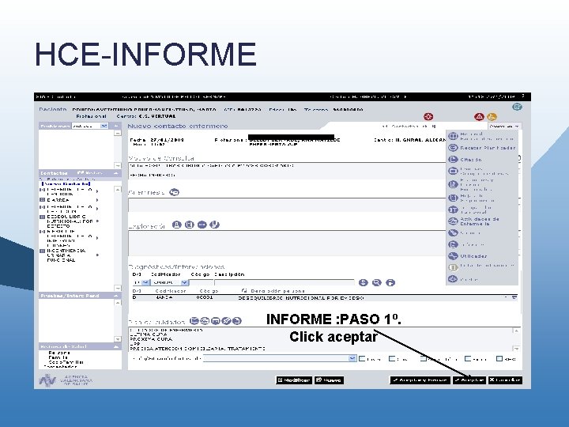Click the Descripción input field
This screenshot has height=427, width=569.
[x=284, y=282]
